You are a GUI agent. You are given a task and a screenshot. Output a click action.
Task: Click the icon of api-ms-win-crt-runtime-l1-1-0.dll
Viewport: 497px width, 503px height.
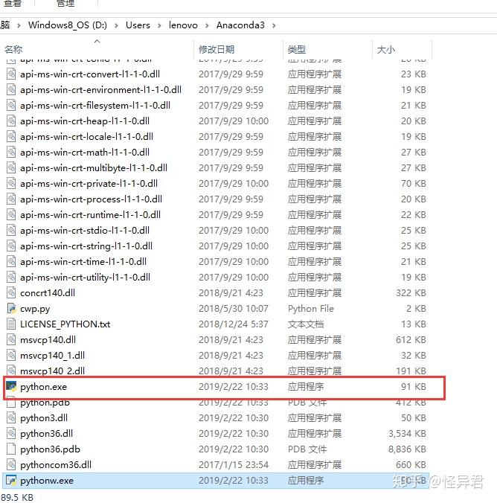click(11, 214)
